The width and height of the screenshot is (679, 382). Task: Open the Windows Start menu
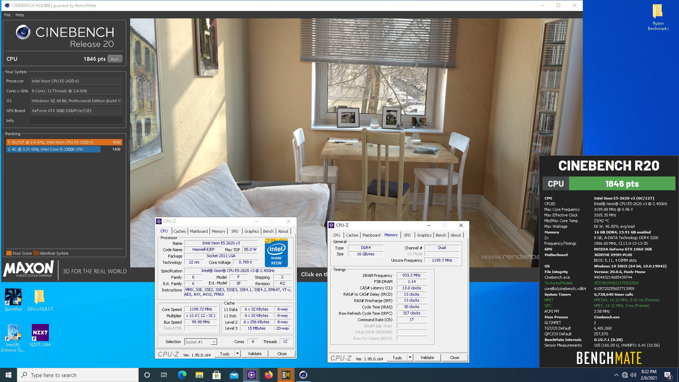coord(8,375)
